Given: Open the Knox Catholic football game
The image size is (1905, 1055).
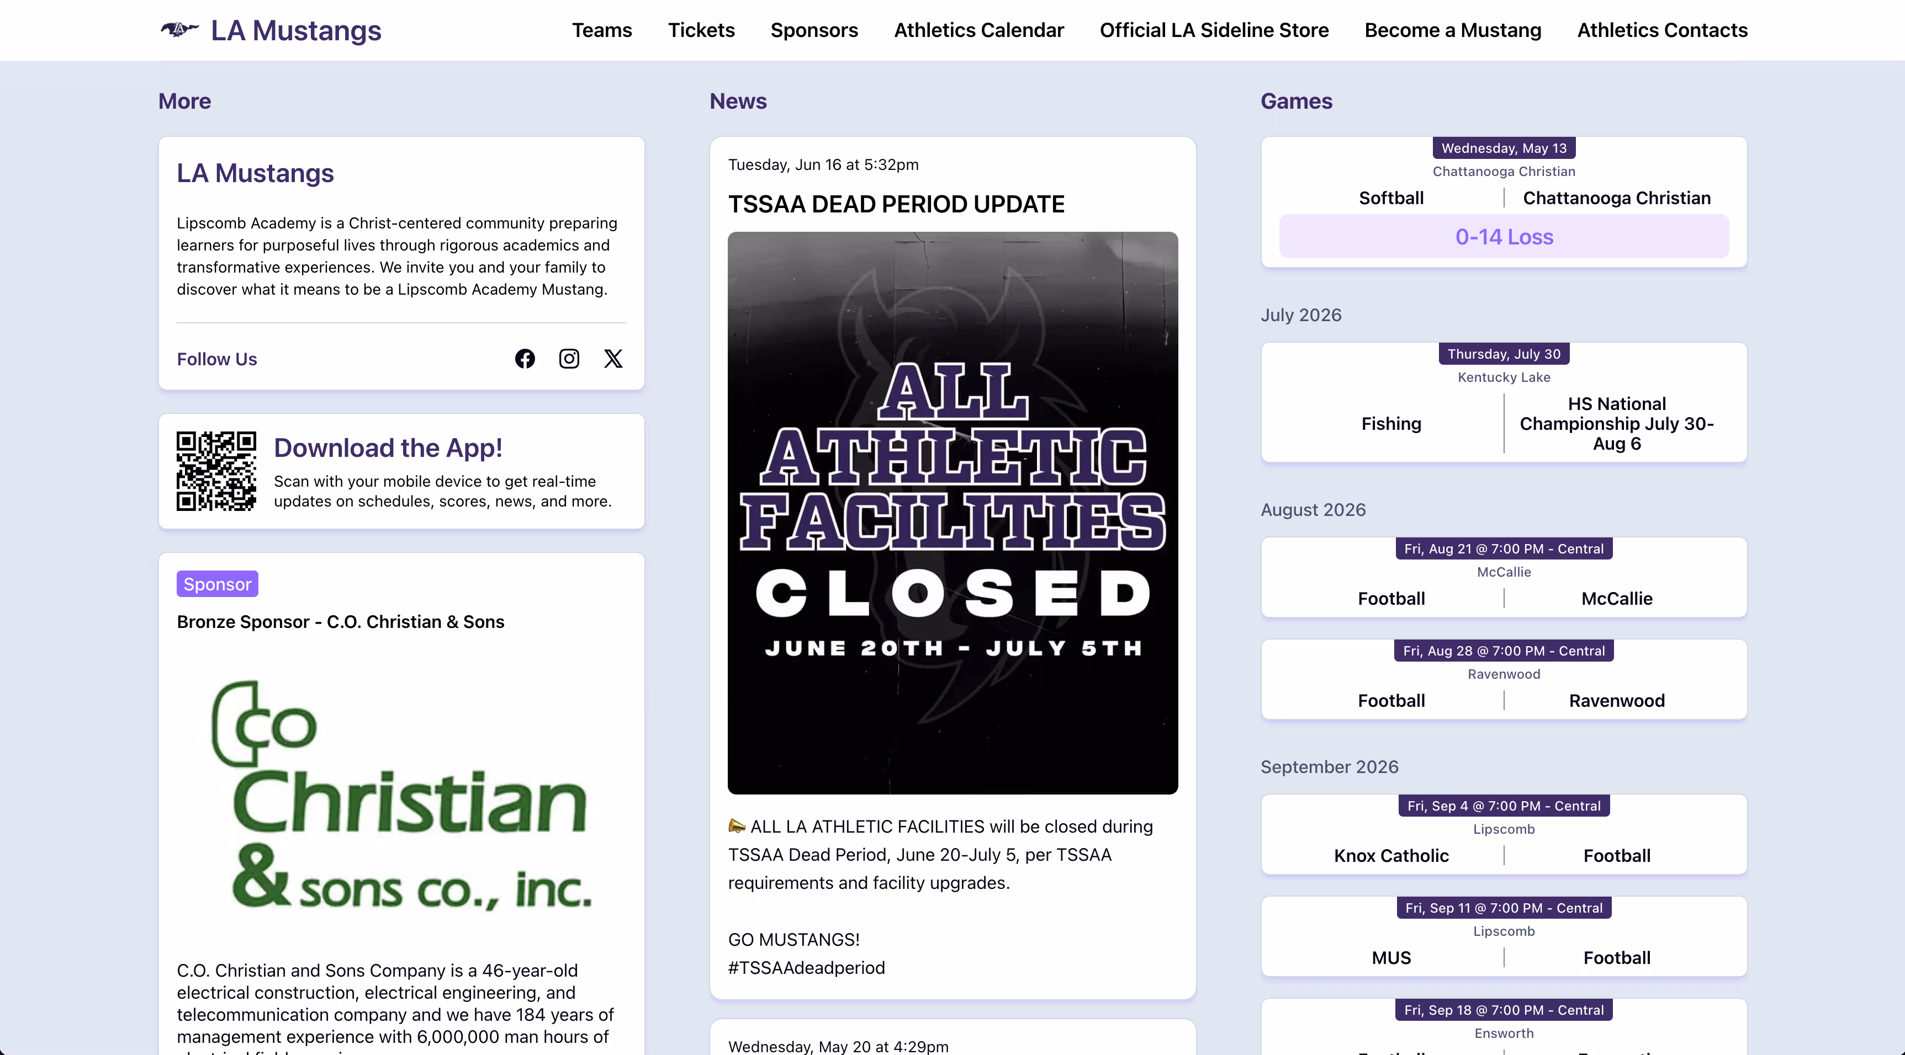Looking at the screenshot, I should [1504, 834].
